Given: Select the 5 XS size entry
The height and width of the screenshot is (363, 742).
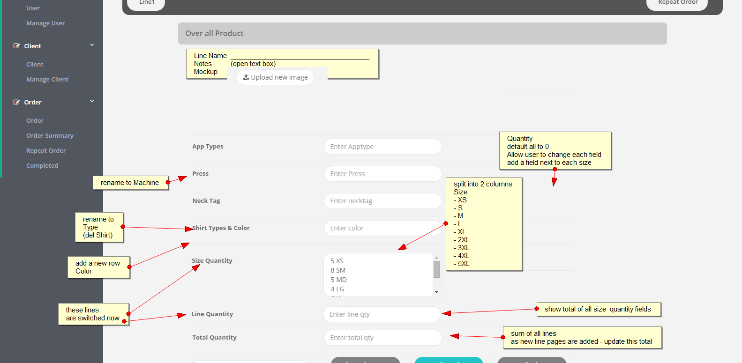Looking at the screenshot, I should tap(337, 261).
